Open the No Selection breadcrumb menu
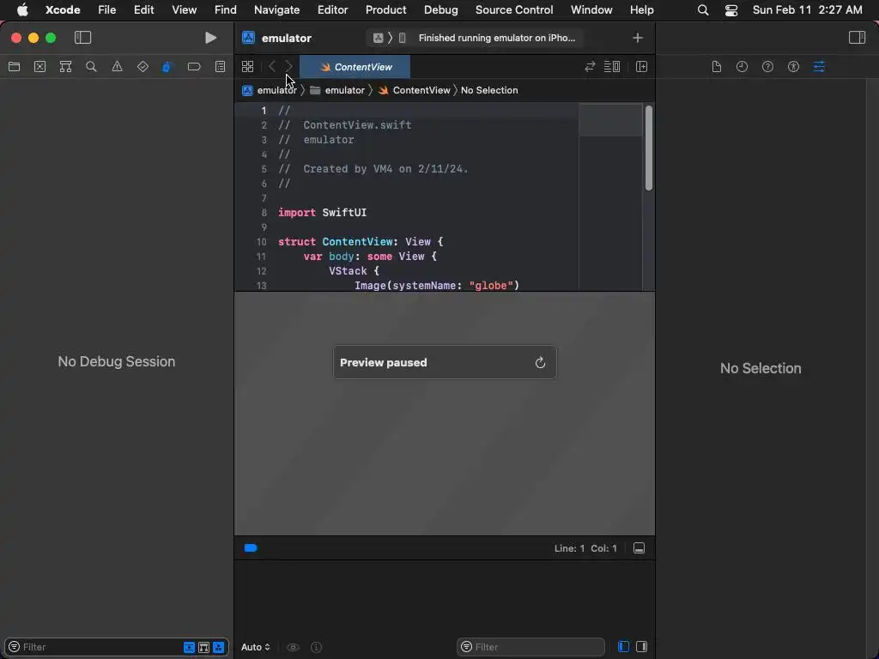This screenshot has width=879, height=659. click(489, 90)
